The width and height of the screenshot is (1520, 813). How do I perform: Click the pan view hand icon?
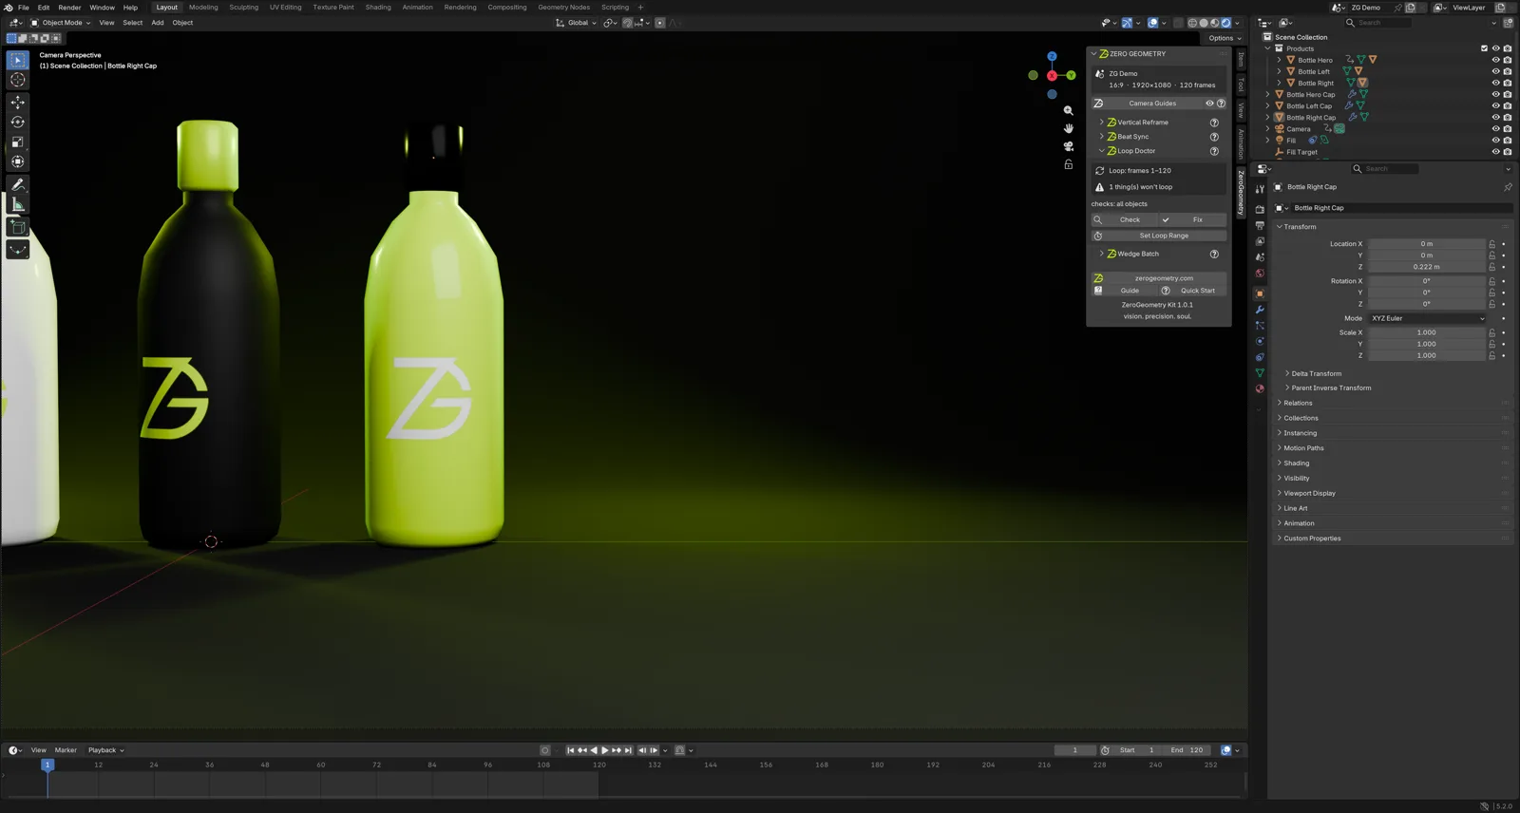[1068, 128]
